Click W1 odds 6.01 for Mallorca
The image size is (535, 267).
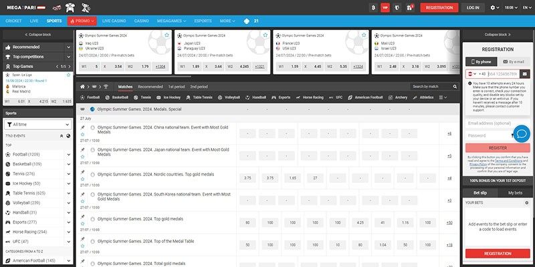(x=15, y=101)
